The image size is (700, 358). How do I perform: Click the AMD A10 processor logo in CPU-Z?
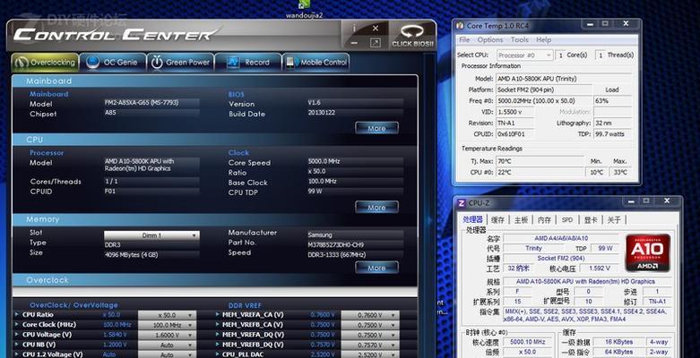coord(648,252)
